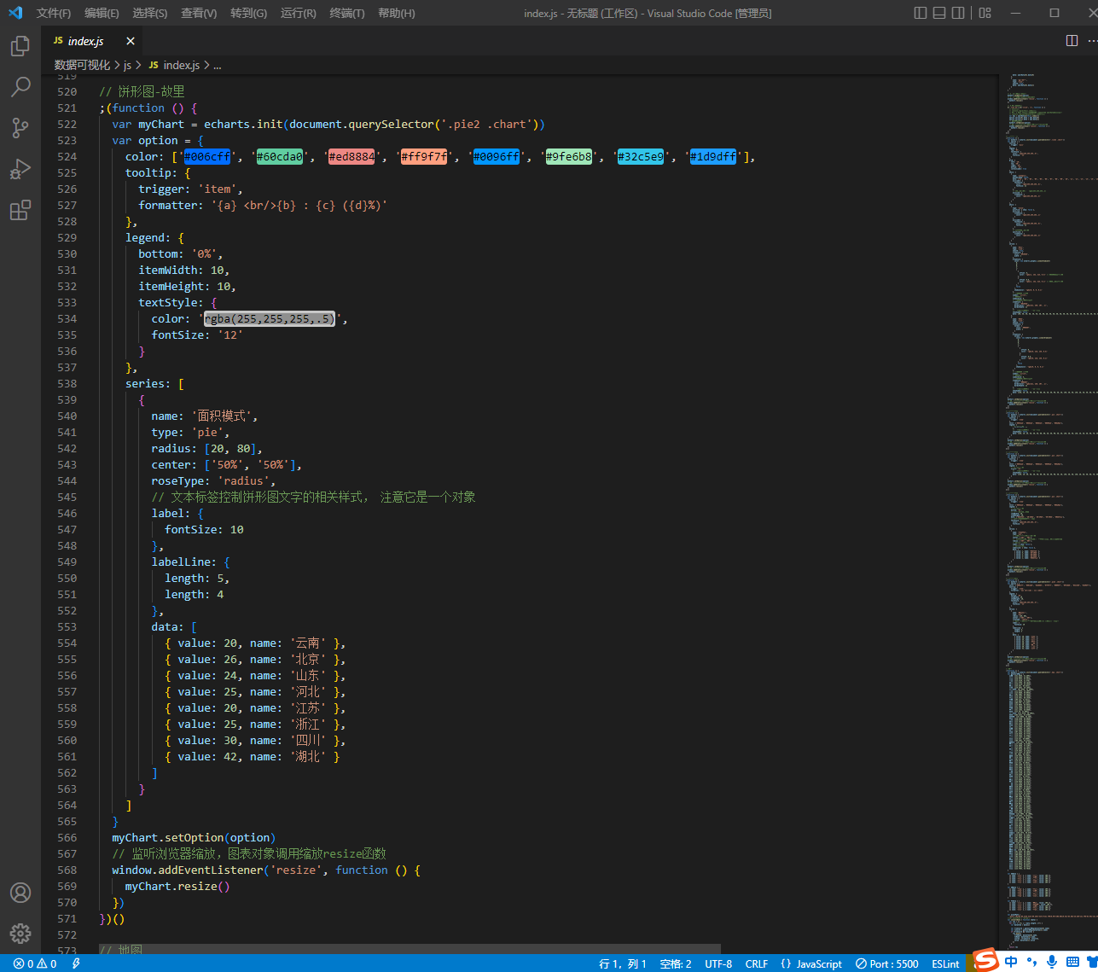Click line number 553 in the gutter
1098x972 pixels.
(67, 627)
